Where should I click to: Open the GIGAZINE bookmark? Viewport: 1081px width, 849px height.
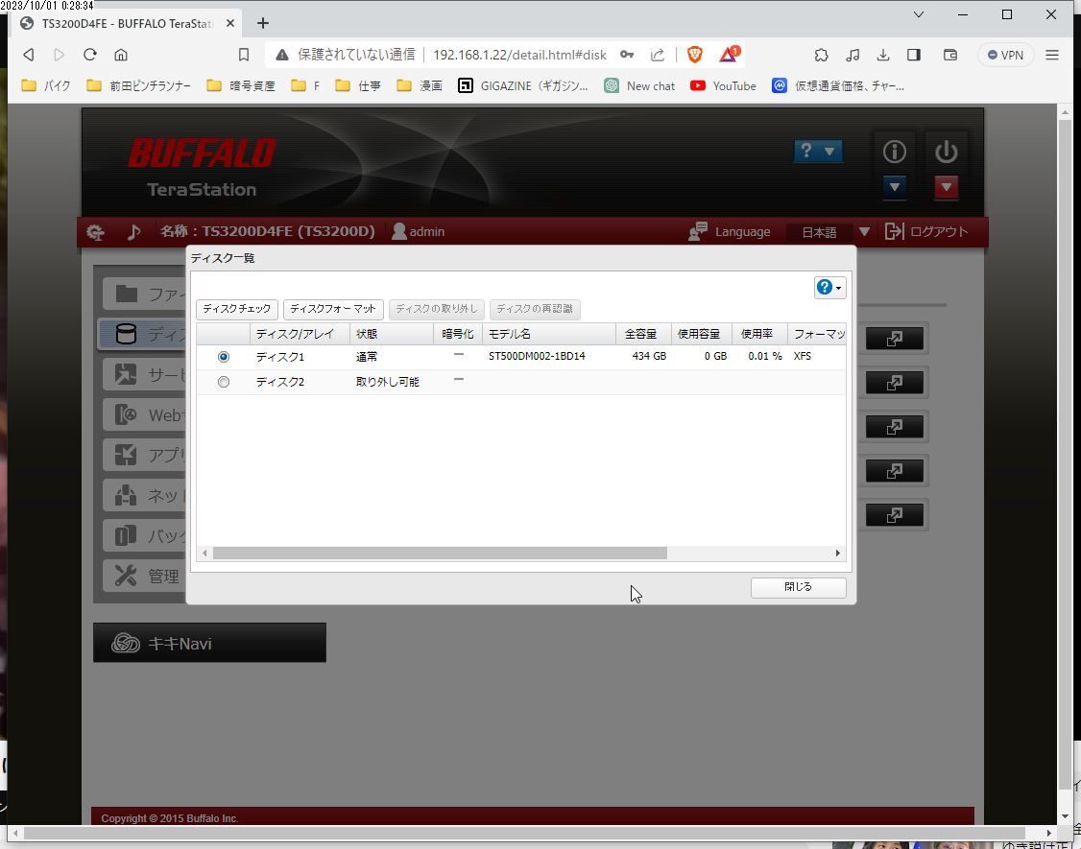tap(523, 85)
